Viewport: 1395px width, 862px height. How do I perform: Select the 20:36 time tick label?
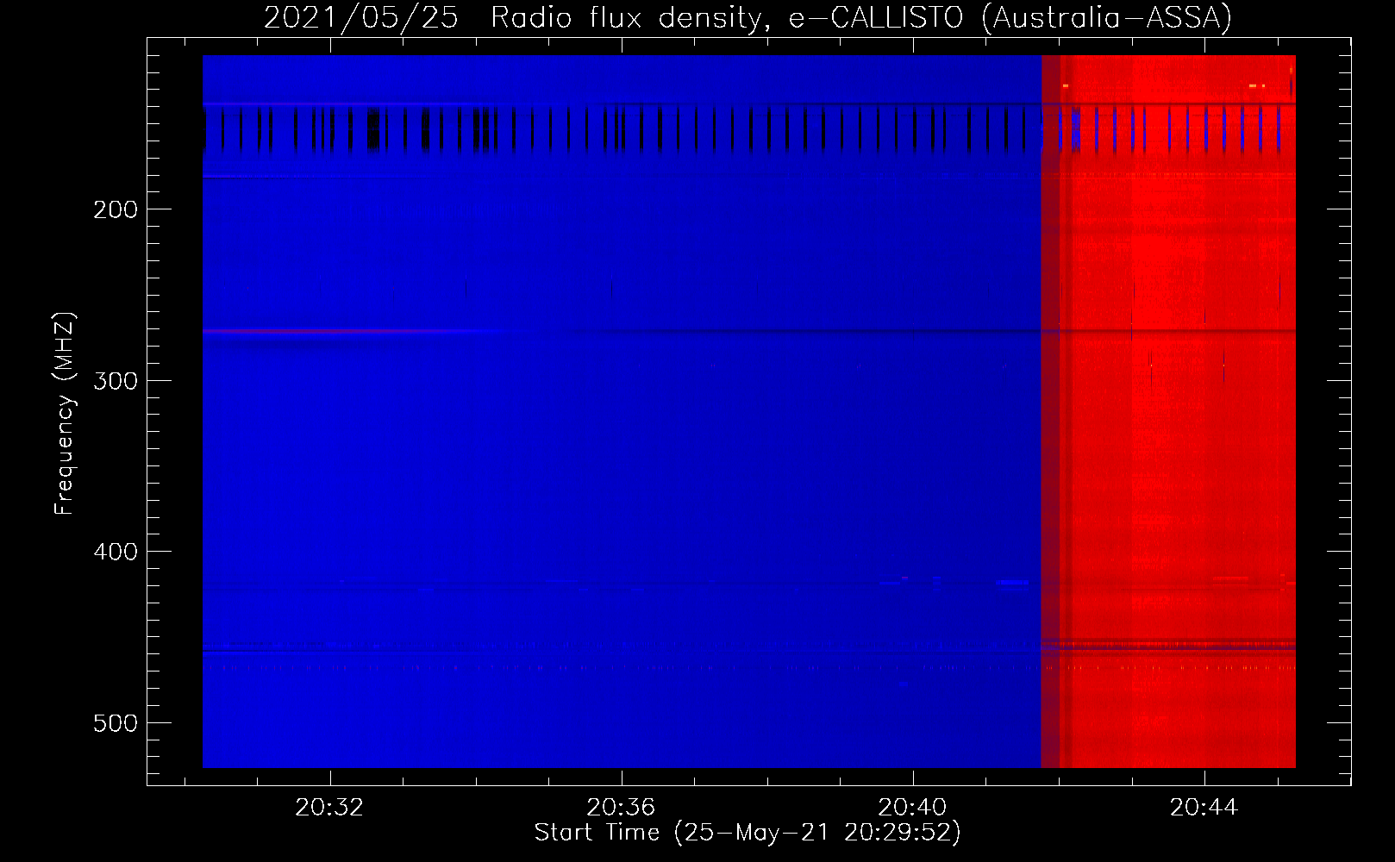click(621, 808)
